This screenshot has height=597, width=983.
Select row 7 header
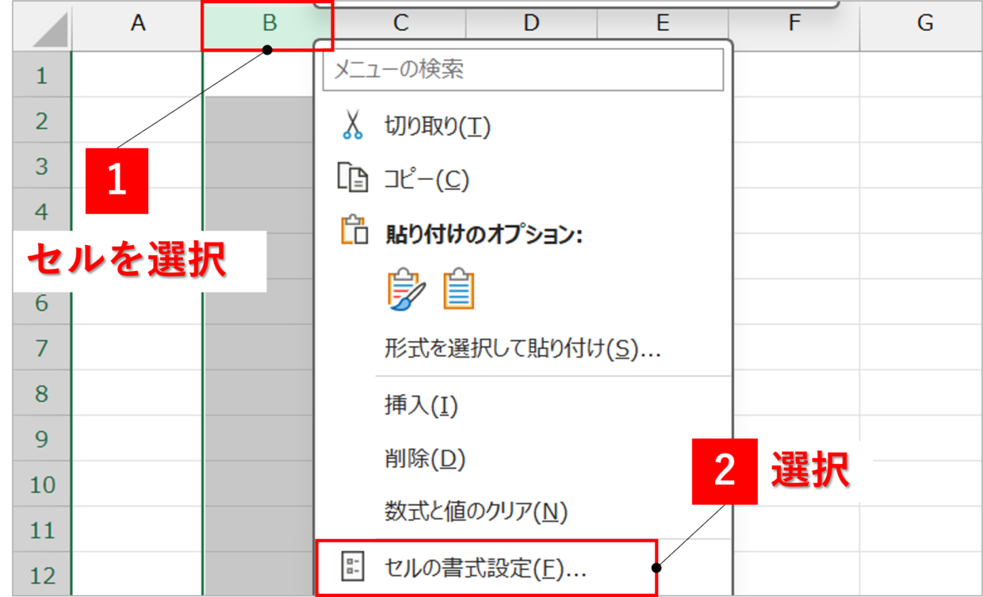coord(40,347)
